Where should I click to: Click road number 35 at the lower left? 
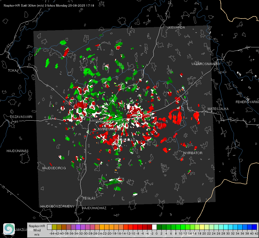click(4, 187)
